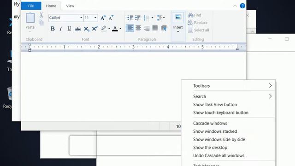Choose Cascade windows

229,123
